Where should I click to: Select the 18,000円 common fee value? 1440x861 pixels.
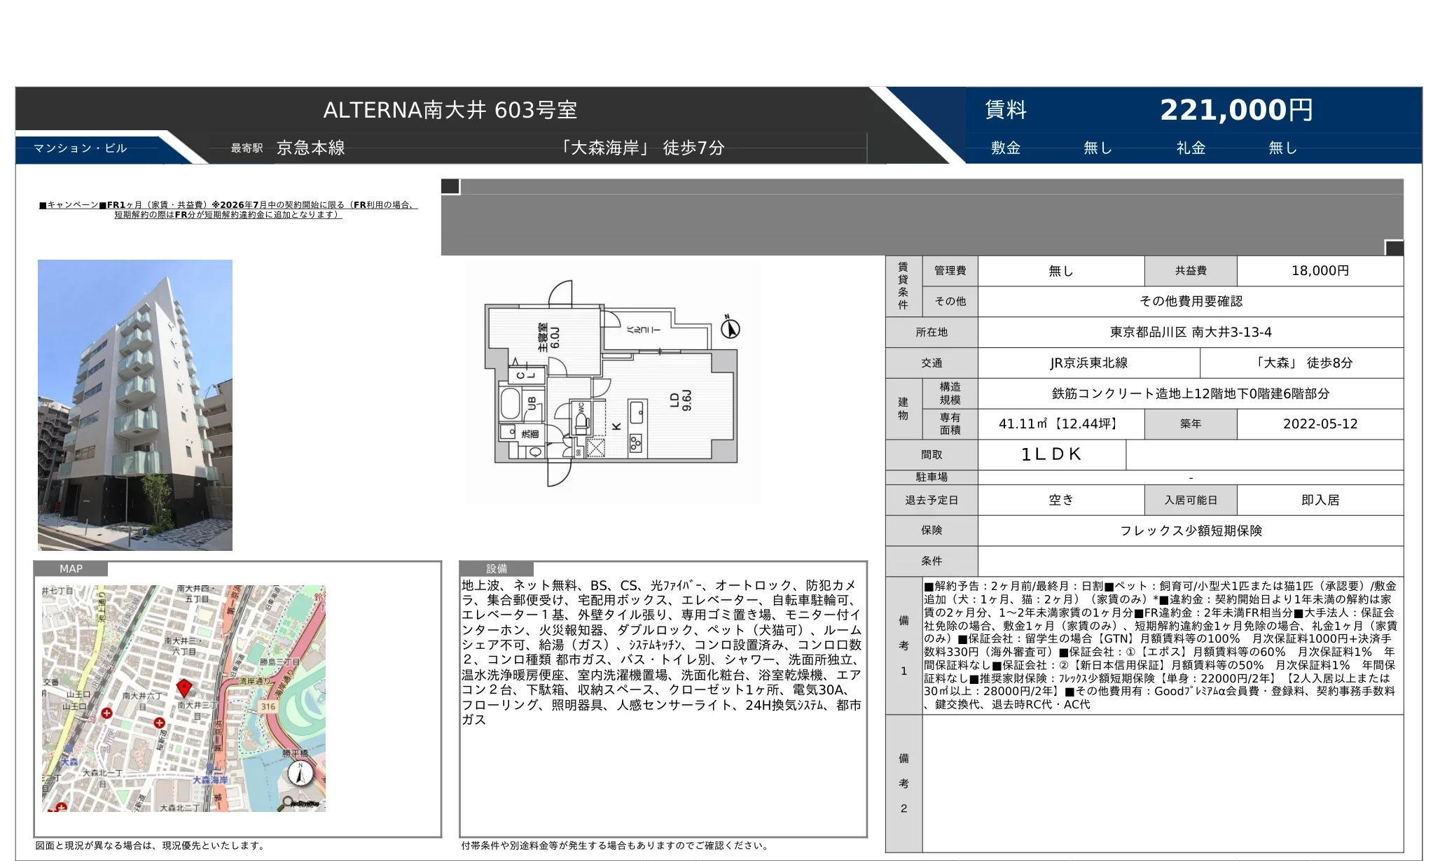(x=1320, y=271)
